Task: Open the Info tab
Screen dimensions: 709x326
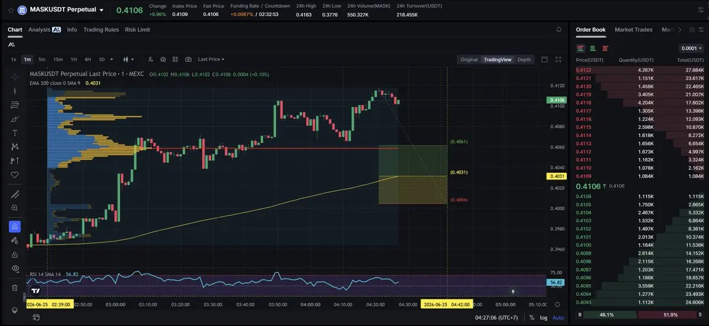Action: point(72,30)
